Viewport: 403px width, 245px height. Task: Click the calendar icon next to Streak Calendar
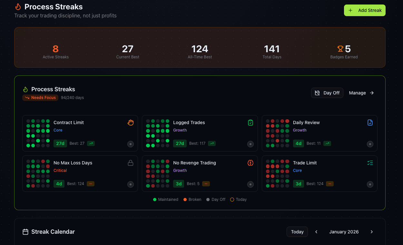point(25,231)
